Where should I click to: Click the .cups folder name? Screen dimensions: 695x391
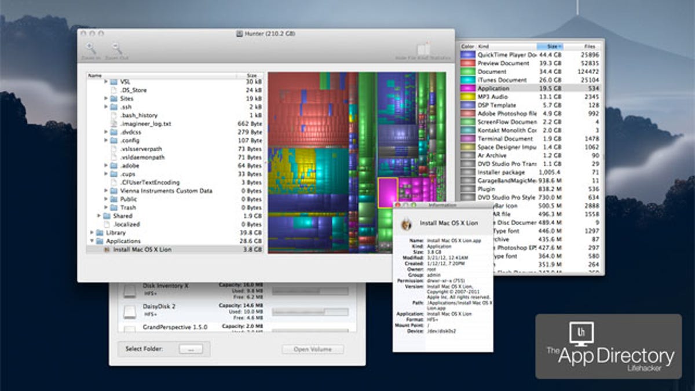[x=129, y=174]
